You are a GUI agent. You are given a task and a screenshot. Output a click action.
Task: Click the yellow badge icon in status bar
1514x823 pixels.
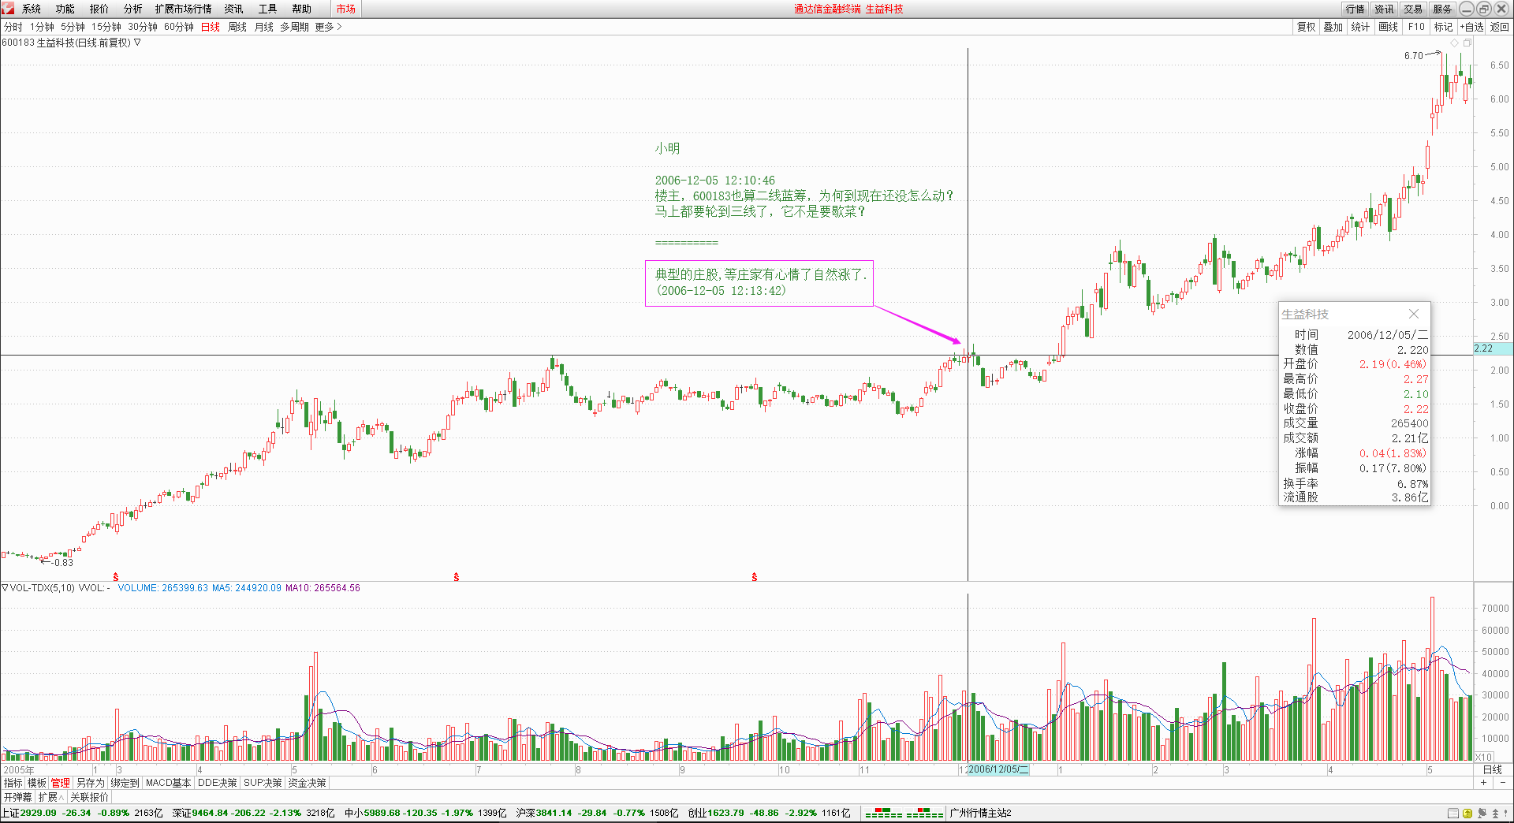coord(1467,814)
